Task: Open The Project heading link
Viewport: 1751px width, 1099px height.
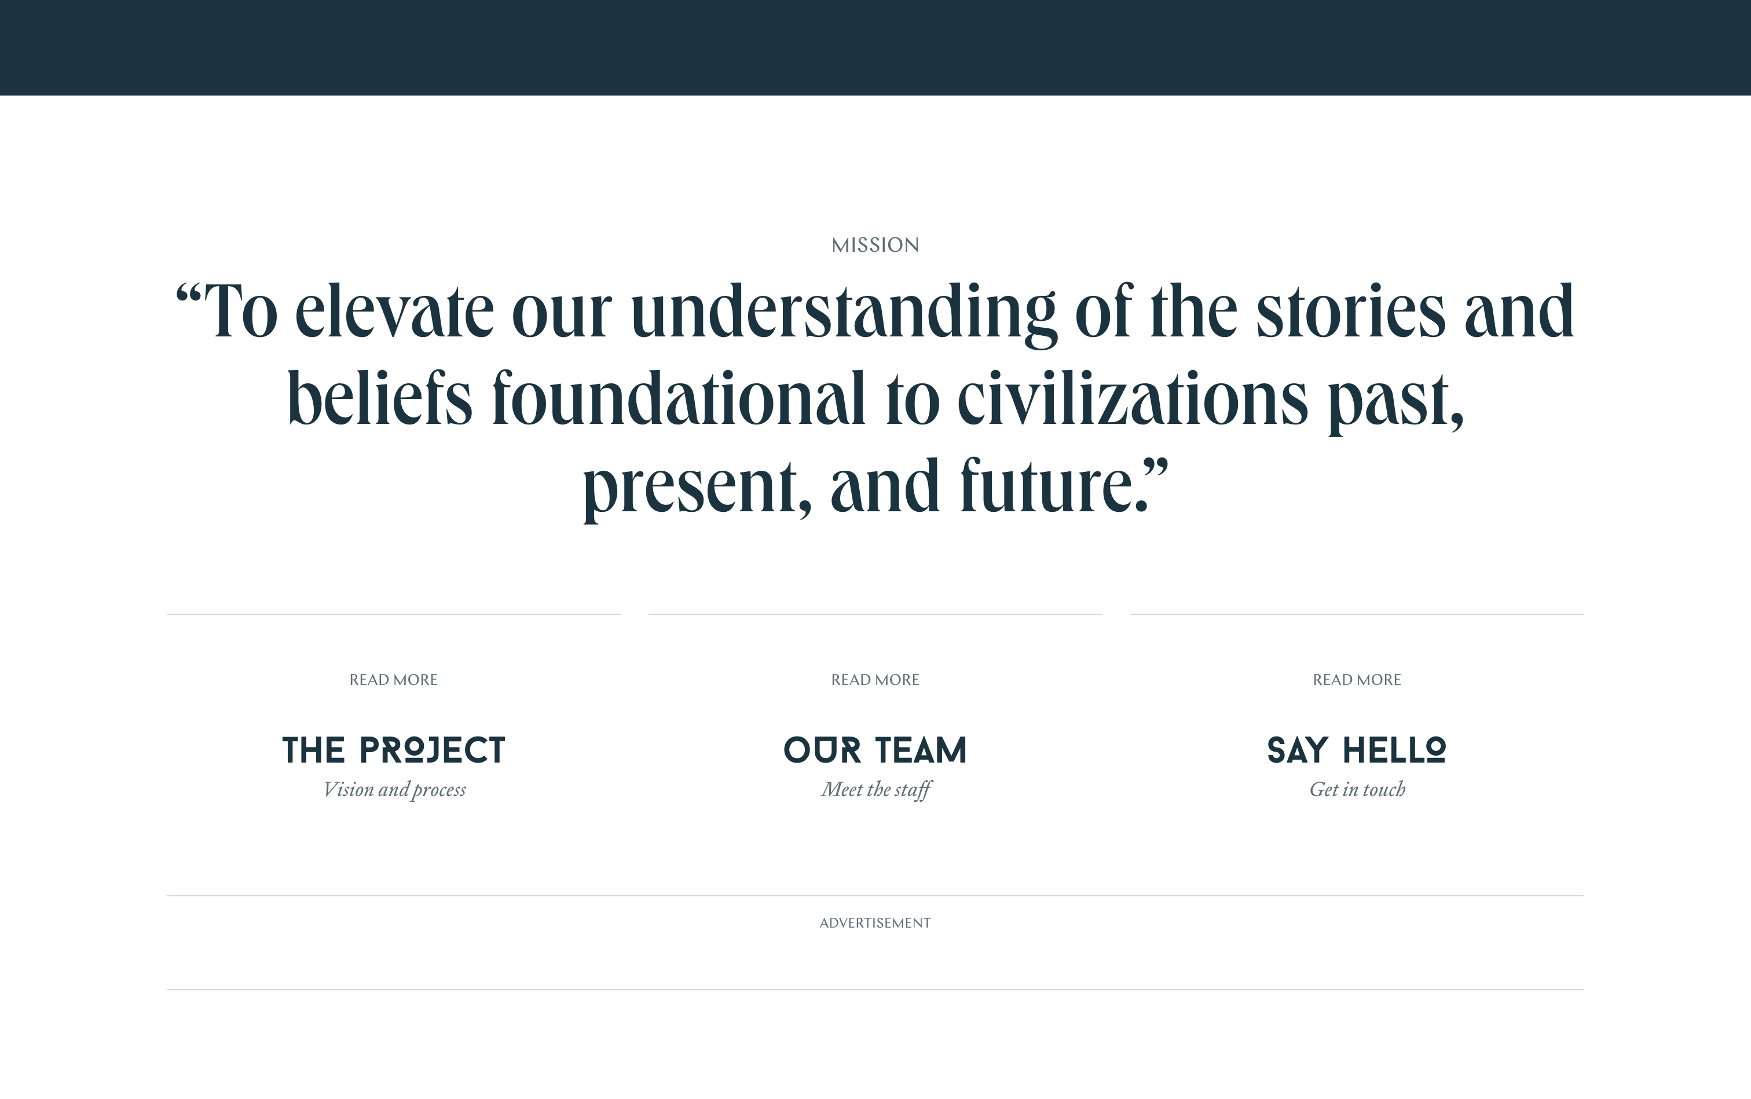Action: [x=393, y=750]
